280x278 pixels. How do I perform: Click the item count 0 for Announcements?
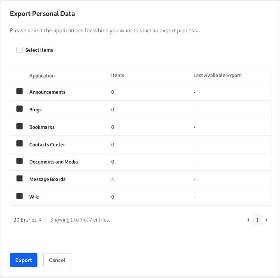point(112,92)
